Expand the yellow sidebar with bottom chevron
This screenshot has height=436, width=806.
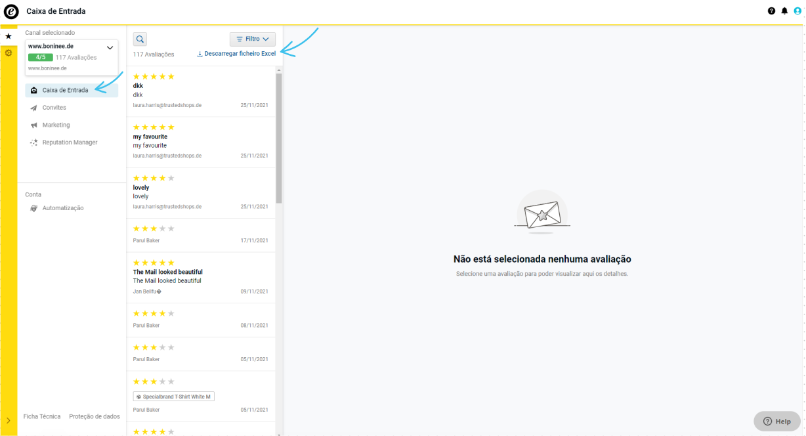point(9,420)
